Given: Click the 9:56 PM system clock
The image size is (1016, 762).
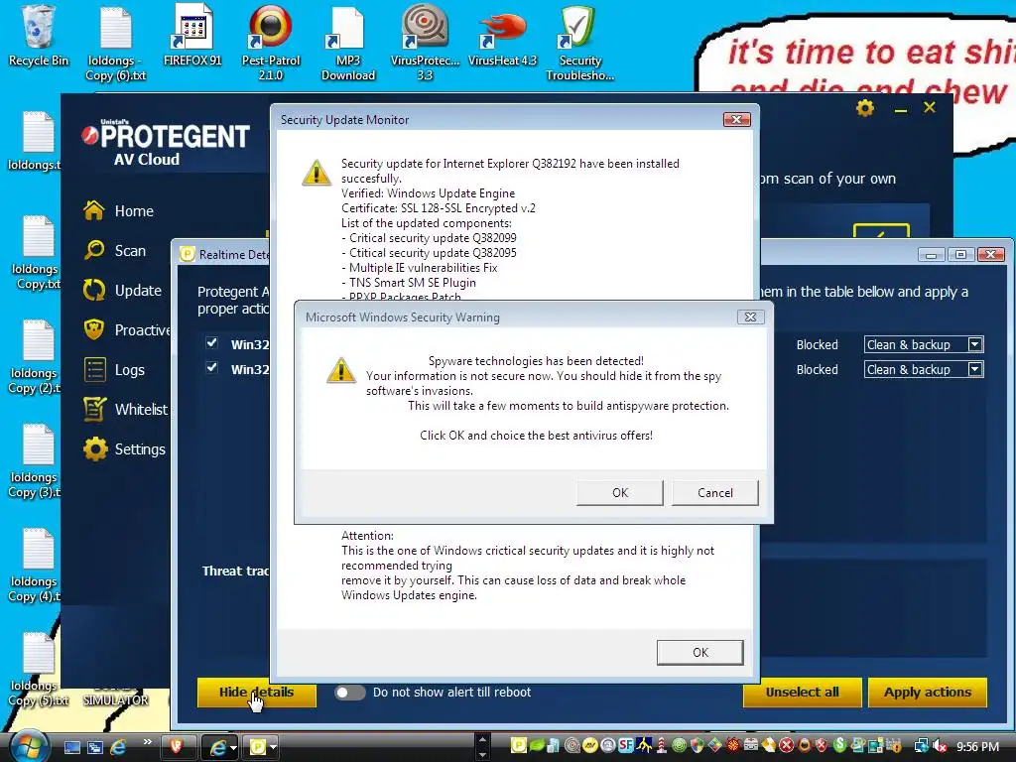Looking at the screenshot, I should 977,746.
